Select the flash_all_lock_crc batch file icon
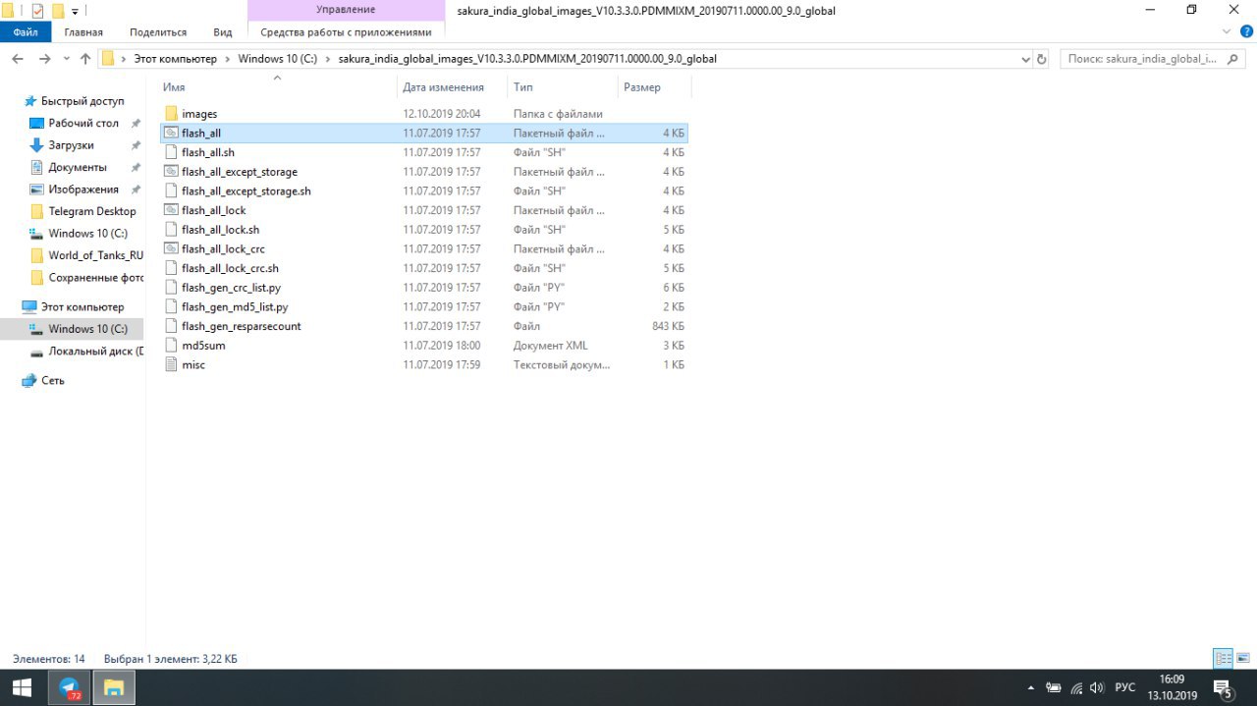1257x706 pixels. click(x=171, y=248)
